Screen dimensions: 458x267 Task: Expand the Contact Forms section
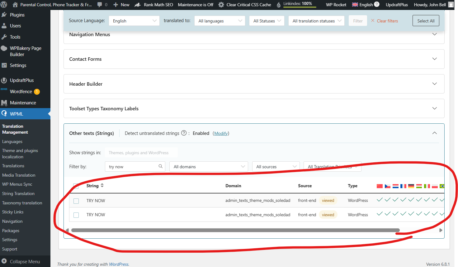pyautogui.click(x=435, y=59)
